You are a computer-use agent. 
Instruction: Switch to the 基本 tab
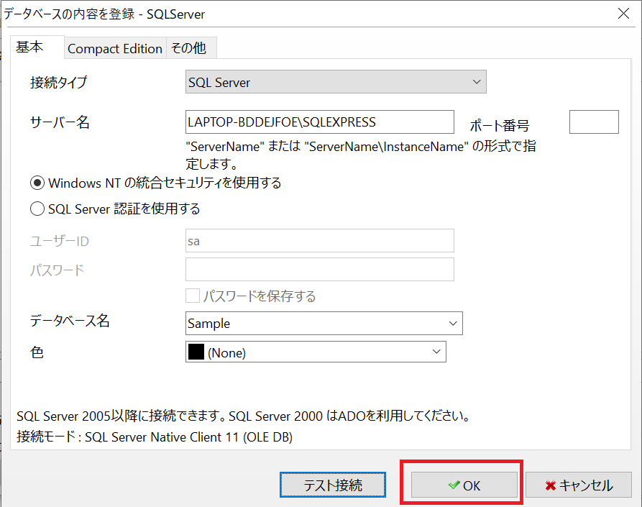click(x=37, y=47)
